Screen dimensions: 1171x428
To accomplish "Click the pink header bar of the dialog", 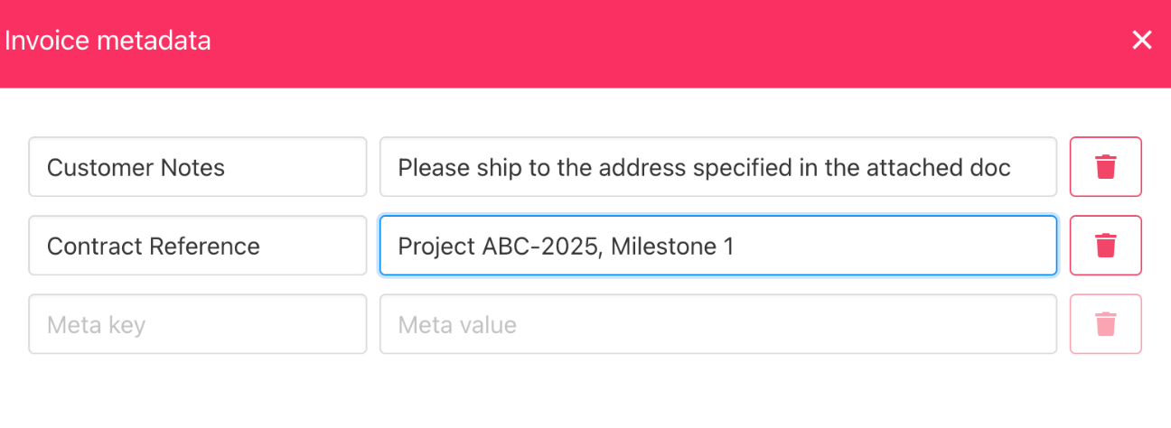I will click(585, 43).
